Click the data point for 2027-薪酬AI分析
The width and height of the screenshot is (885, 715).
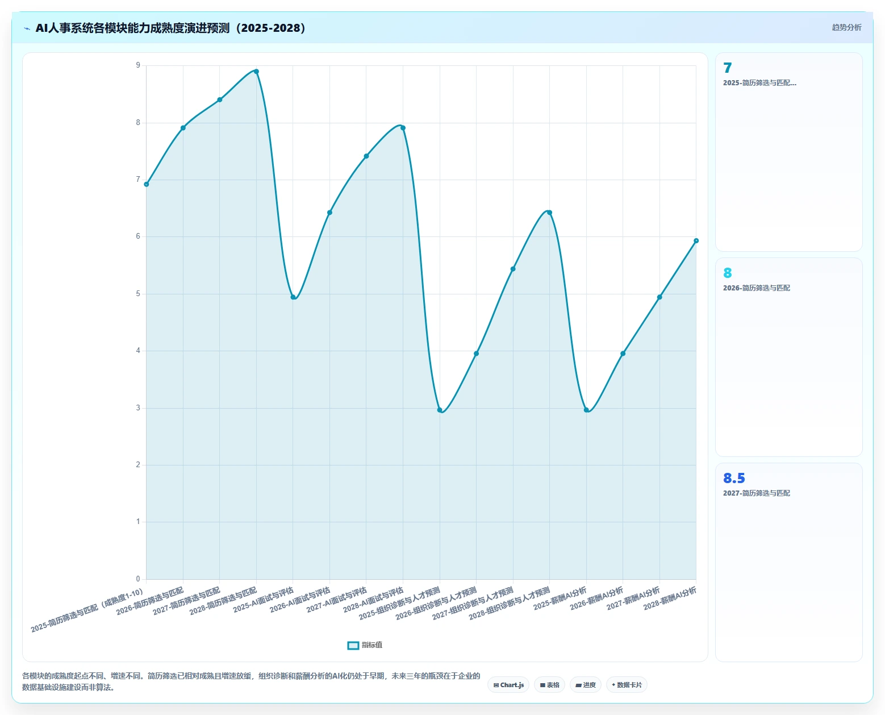659,297
